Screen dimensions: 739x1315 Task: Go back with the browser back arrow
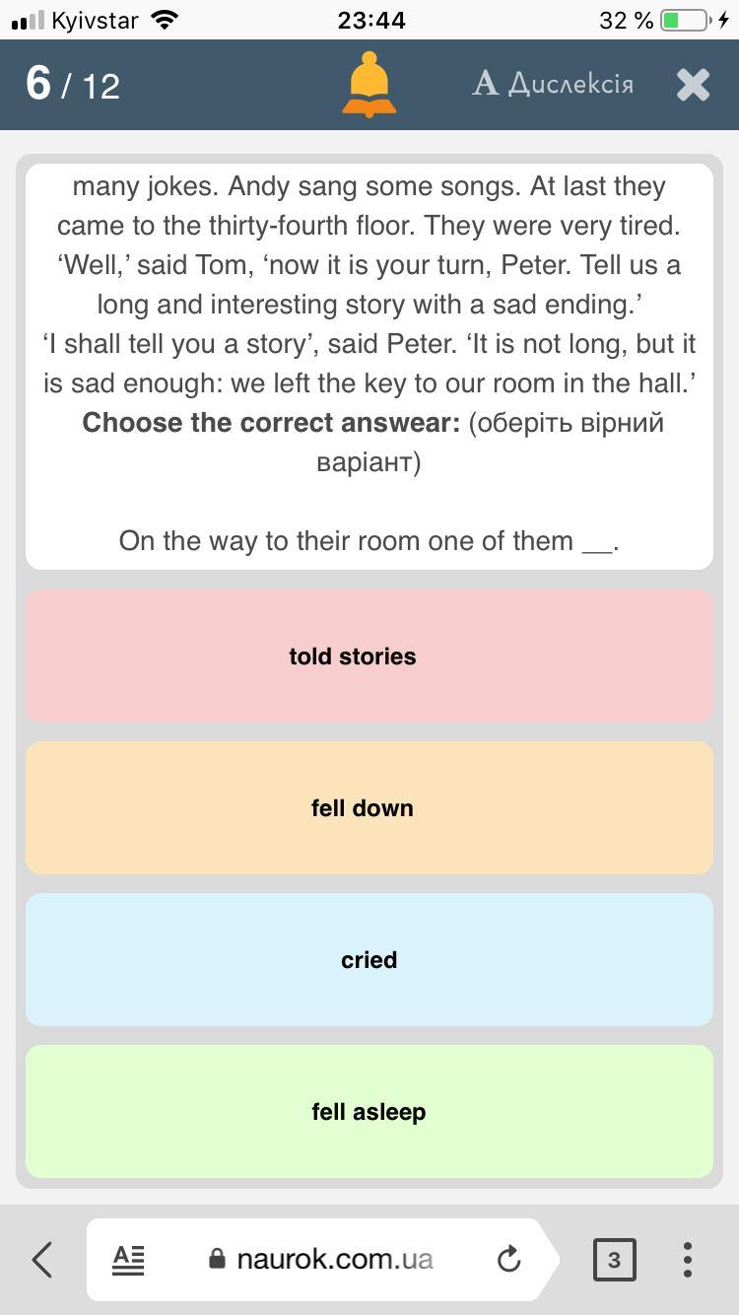(42, 1260)
